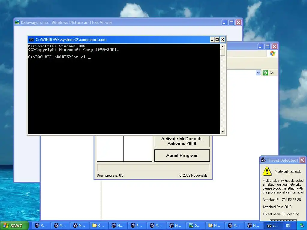
Task: Open About Program in McDonalds antivirus
Action: tap(182, 155)
